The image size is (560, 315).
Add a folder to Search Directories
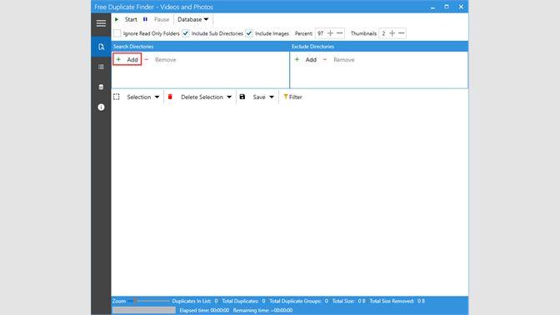tap(127, 59)
